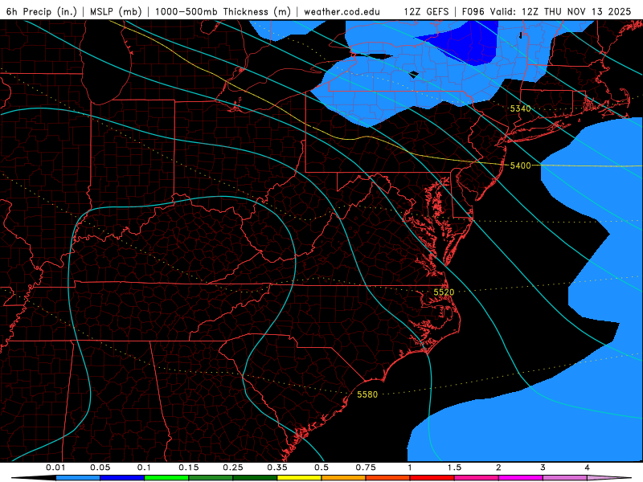Viewport: 643px width, 482px height.
Task: Click the 0.25 legend value
Action: 233,468
